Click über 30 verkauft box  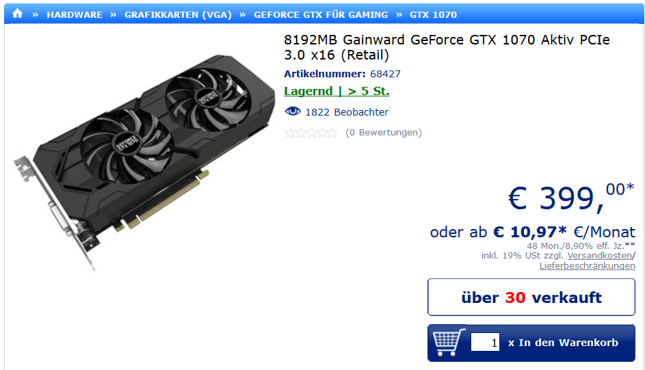coord(531,298)
